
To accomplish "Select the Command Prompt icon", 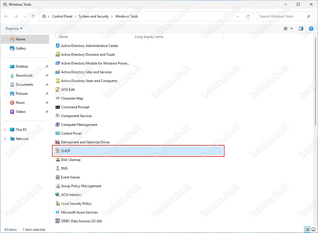I will tap(58, 107).
